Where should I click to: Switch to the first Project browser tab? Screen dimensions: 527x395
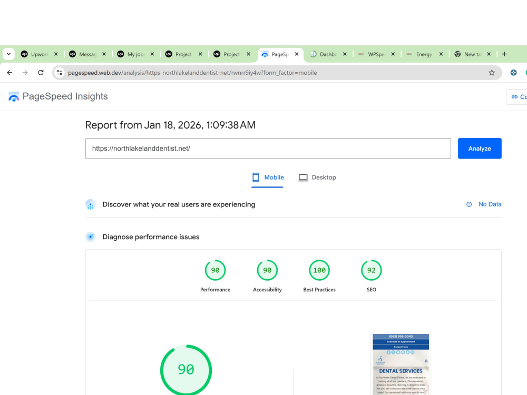click(179, 54)
